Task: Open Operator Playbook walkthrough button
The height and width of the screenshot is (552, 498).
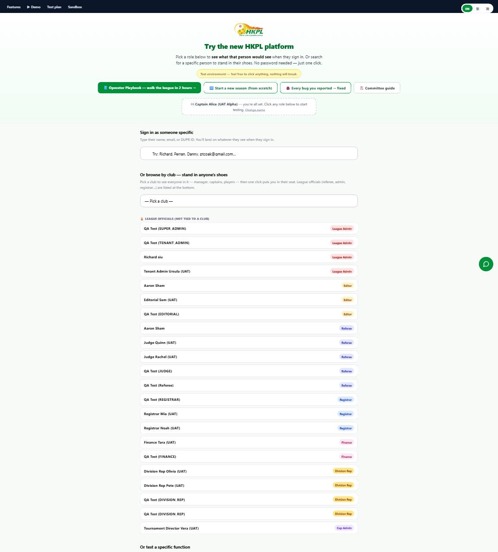Action: pyautogui.click(x=150, y=88)
